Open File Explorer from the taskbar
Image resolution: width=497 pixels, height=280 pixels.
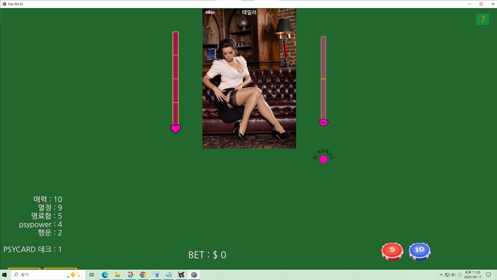[x=118, y=275]
